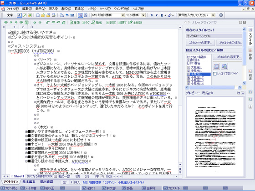255x191 pixels.
Task: Open the 辞書 sidebar tab
Action: tap(250, 55)
